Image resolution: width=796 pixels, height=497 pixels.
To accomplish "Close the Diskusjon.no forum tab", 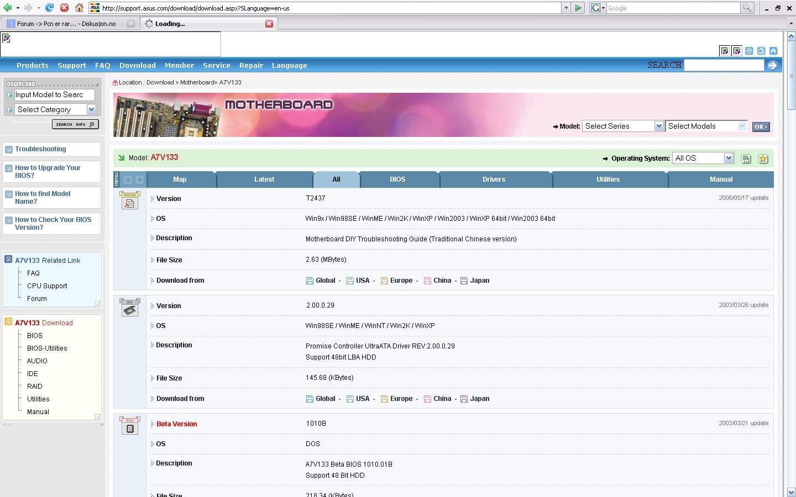I will point(131,24).
